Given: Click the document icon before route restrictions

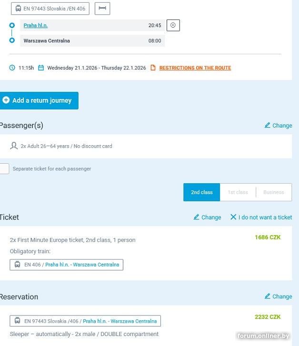Looking at the screenshot, I should point(153,68).
